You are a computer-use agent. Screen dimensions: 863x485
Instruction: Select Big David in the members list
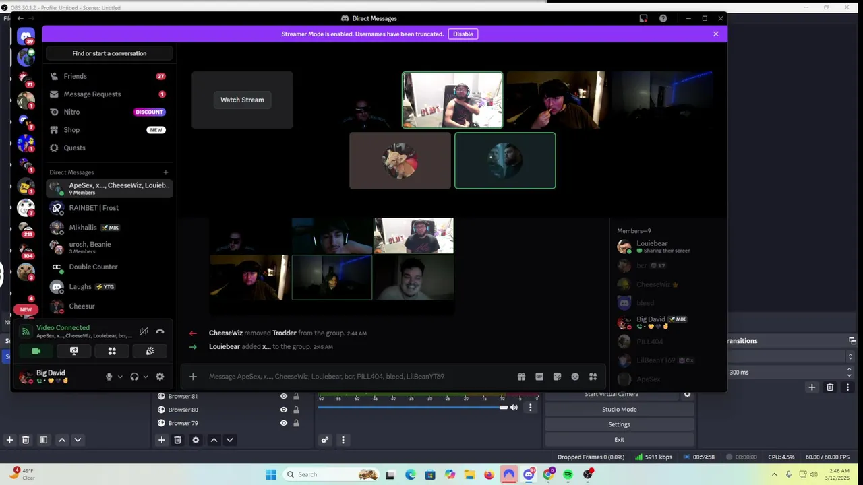(x=667, y=322)
